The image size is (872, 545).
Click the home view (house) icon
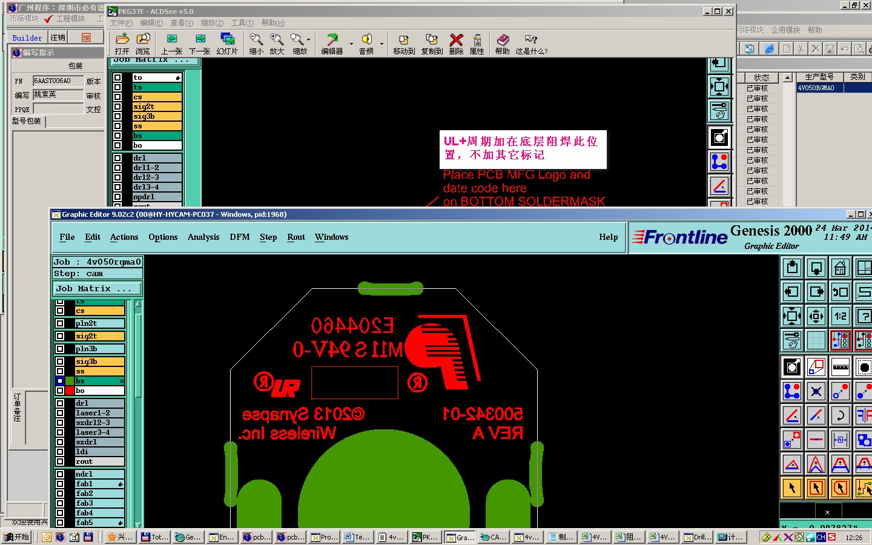pyautogui.click(x=841, y=268)
